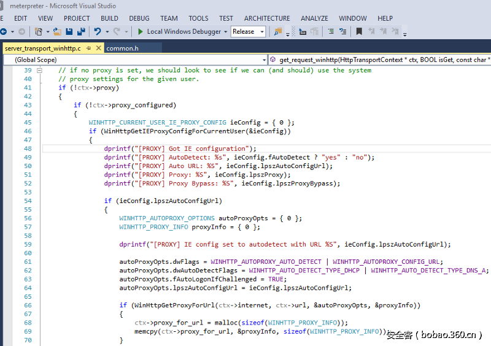Close the server_transport_winhttp.c tab
This screenshot has height=346, width=491.
click(x=98, y=48)
